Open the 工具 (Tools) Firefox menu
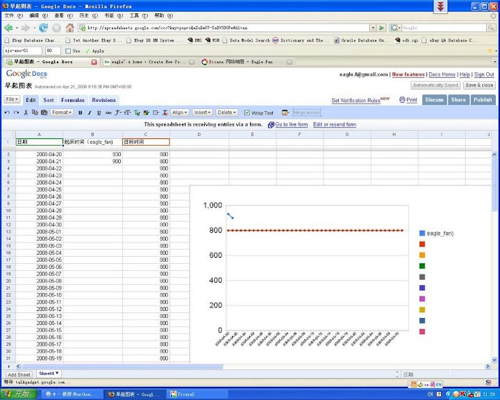 [x=138, y=16]
